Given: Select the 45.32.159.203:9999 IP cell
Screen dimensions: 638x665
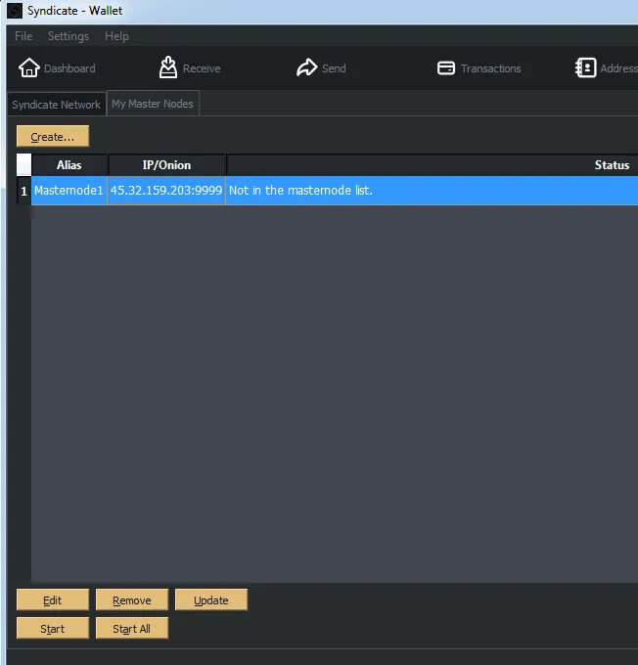Looking at the screenshot, I should tap(166, 191).
